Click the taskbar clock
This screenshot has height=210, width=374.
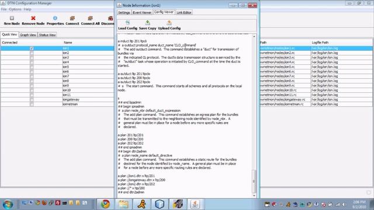point(359,204)
